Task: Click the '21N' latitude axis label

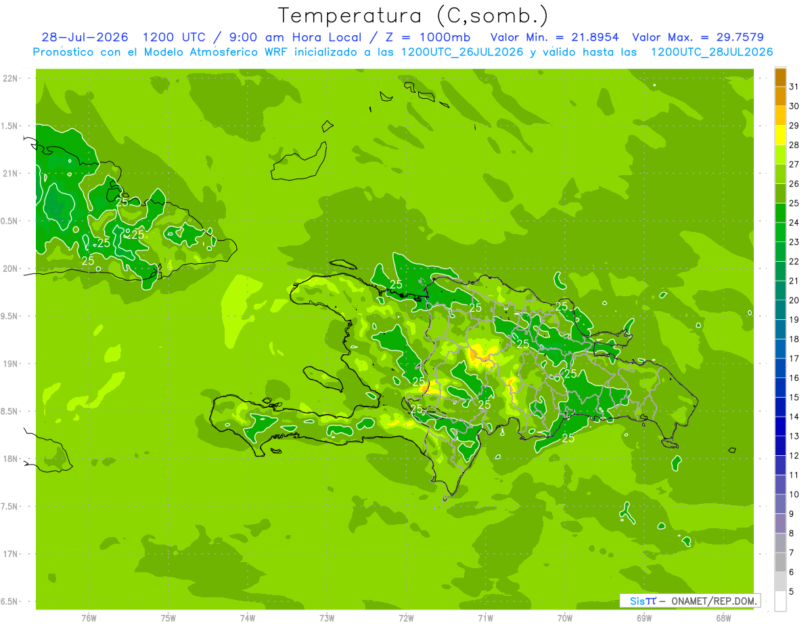Action: [10, 173]
